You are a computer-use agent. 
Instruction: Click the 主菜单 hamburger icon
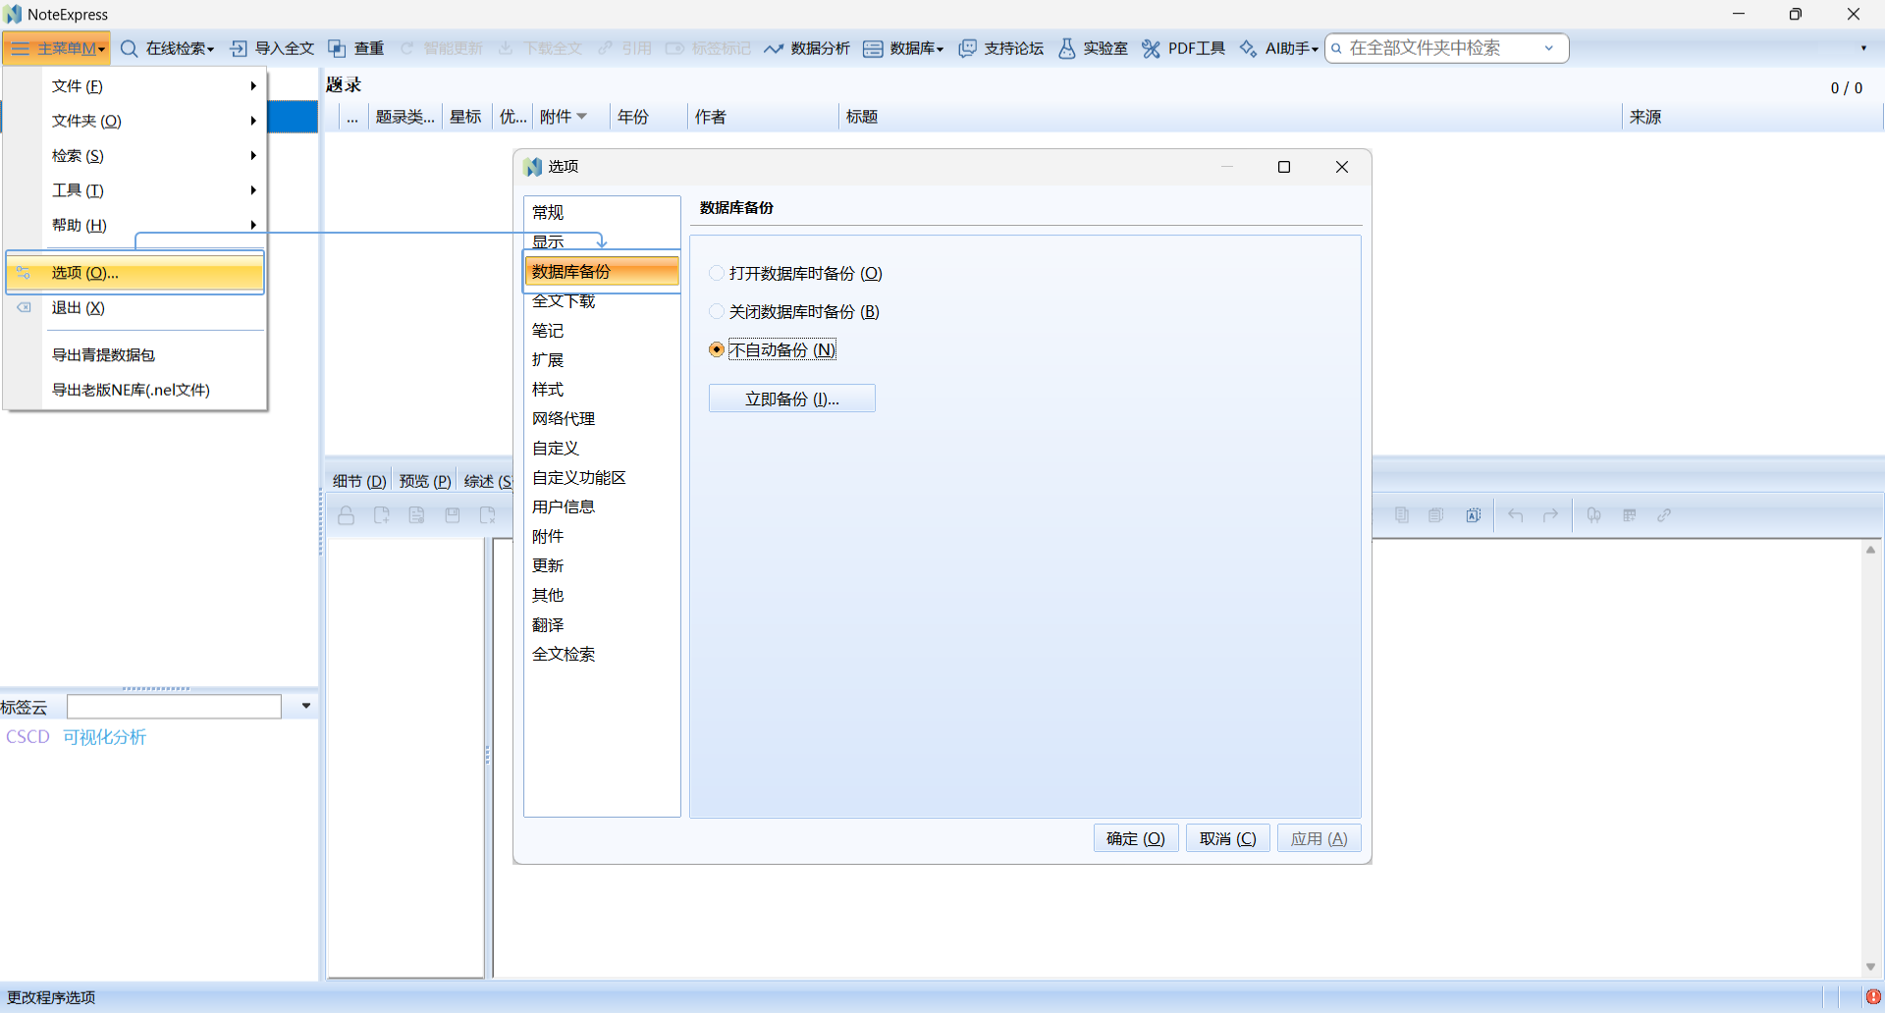[x=21, y=48]
